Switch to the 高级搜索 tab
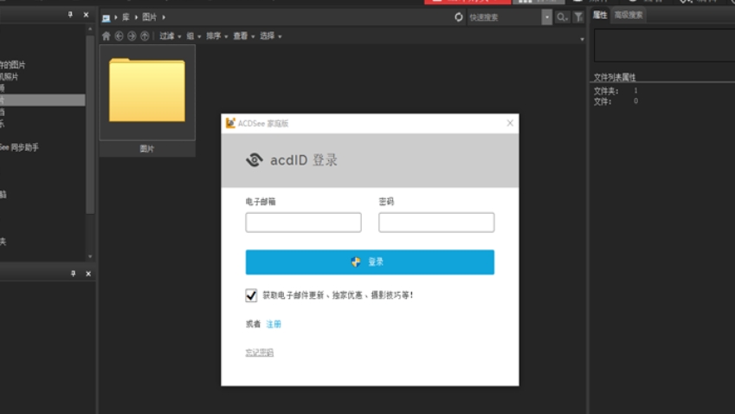The image size is (735, 414). pyautogui.click(x=629, y=15)
